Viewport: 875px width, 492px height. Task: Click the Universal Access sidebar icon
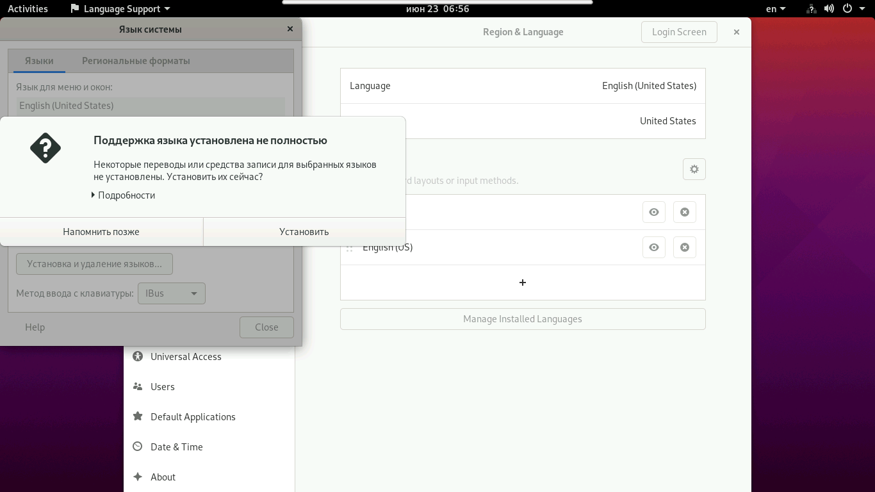point(138,356)
